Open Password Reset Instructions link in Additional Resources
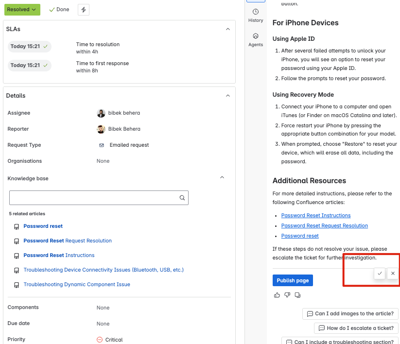 pyautogui.click(x=316, y=215)
